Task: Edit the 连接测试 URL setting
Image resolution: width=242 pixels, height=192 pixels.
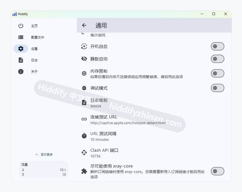Action: click(x=154, y=120)
